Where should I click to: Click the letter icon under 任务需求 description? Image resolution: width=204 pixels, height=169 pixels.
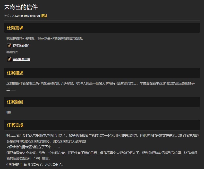9,45
